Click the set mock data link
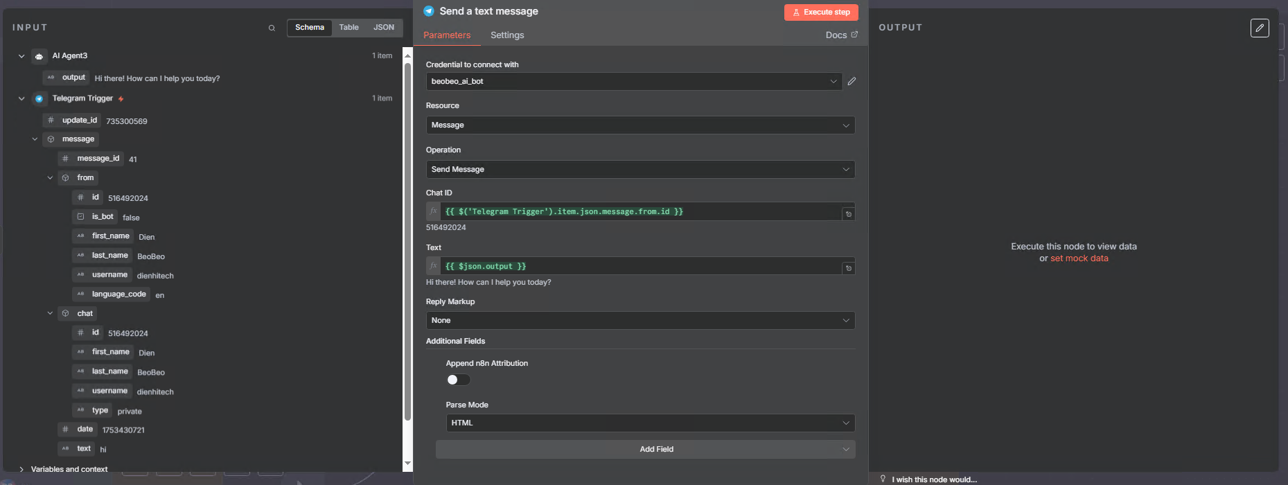 pos(1079,258)
